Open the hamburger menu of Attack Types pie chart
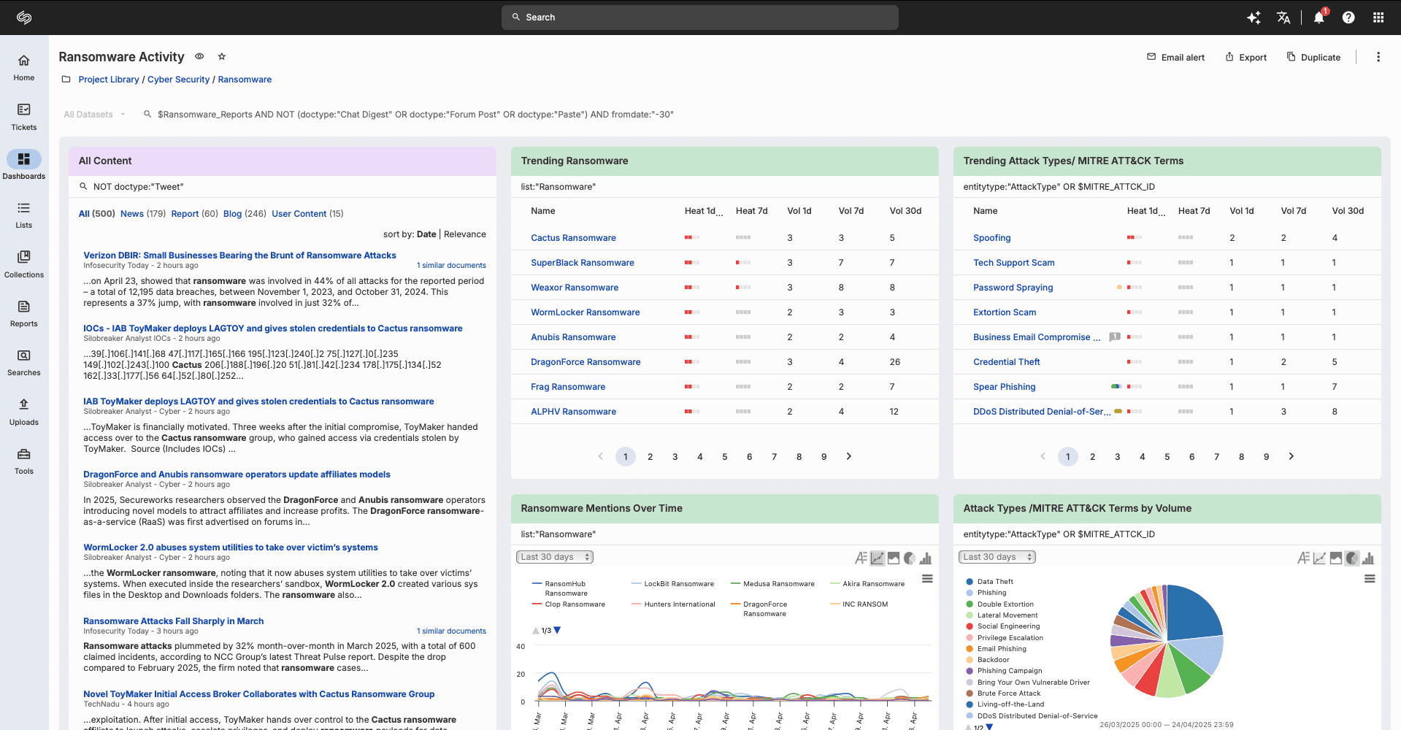Image resolution: width=1401 pixels, height=730 pixels. pos(1370,579)
